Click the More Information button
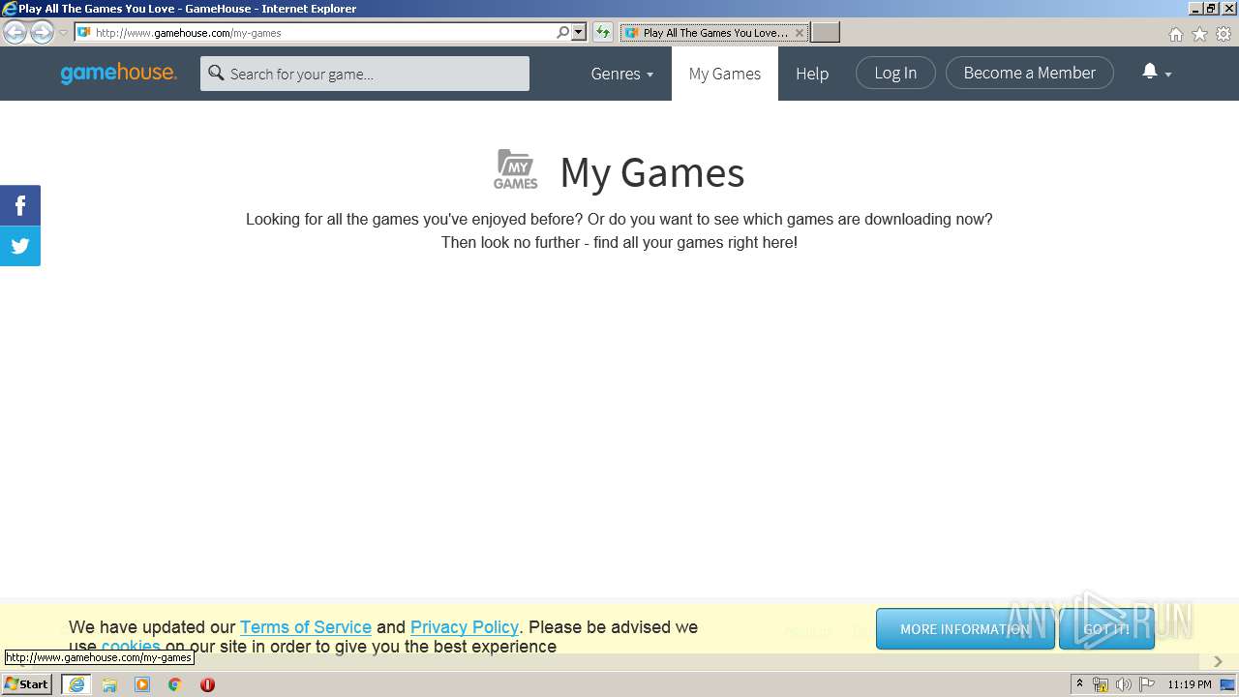 (965, 629)
